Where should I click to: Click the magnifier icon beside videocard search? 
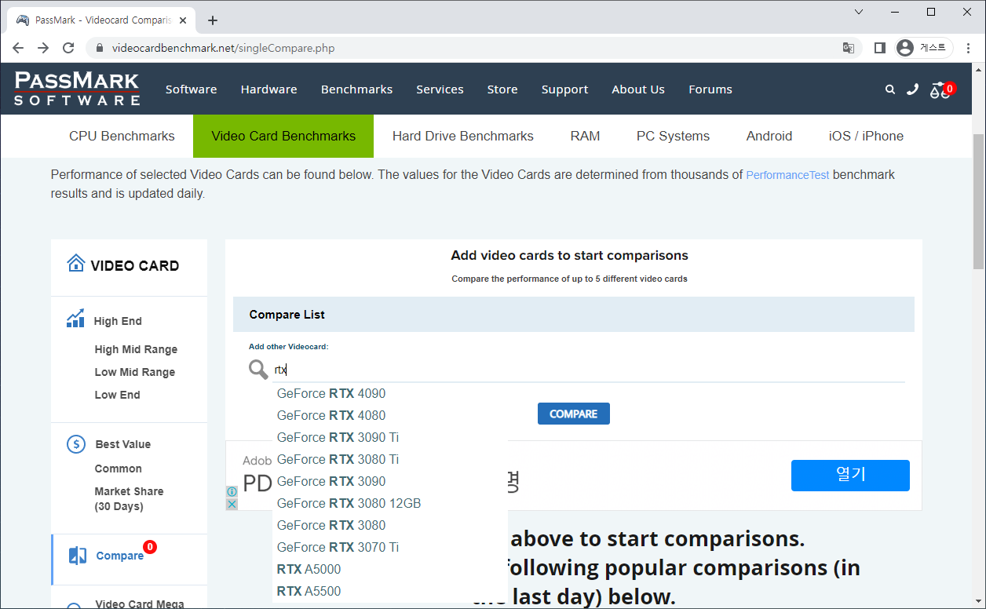(258, 370)
